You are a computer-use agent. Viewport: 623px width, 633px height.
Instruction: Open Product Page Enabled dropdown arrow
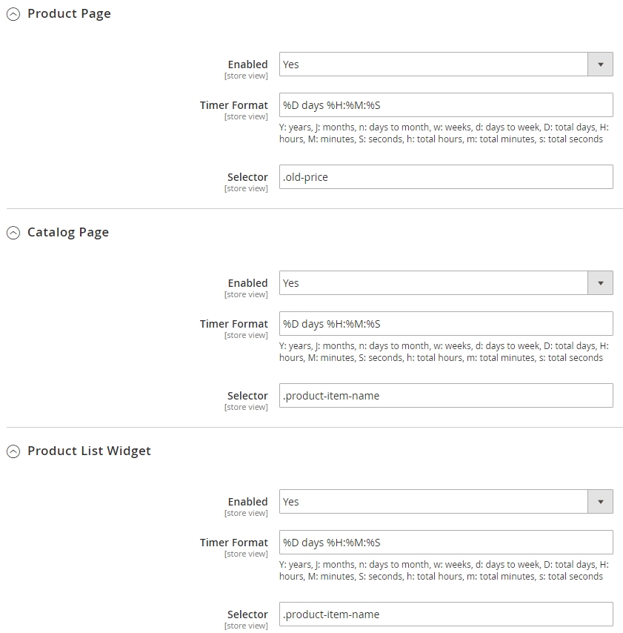(600, 64)
